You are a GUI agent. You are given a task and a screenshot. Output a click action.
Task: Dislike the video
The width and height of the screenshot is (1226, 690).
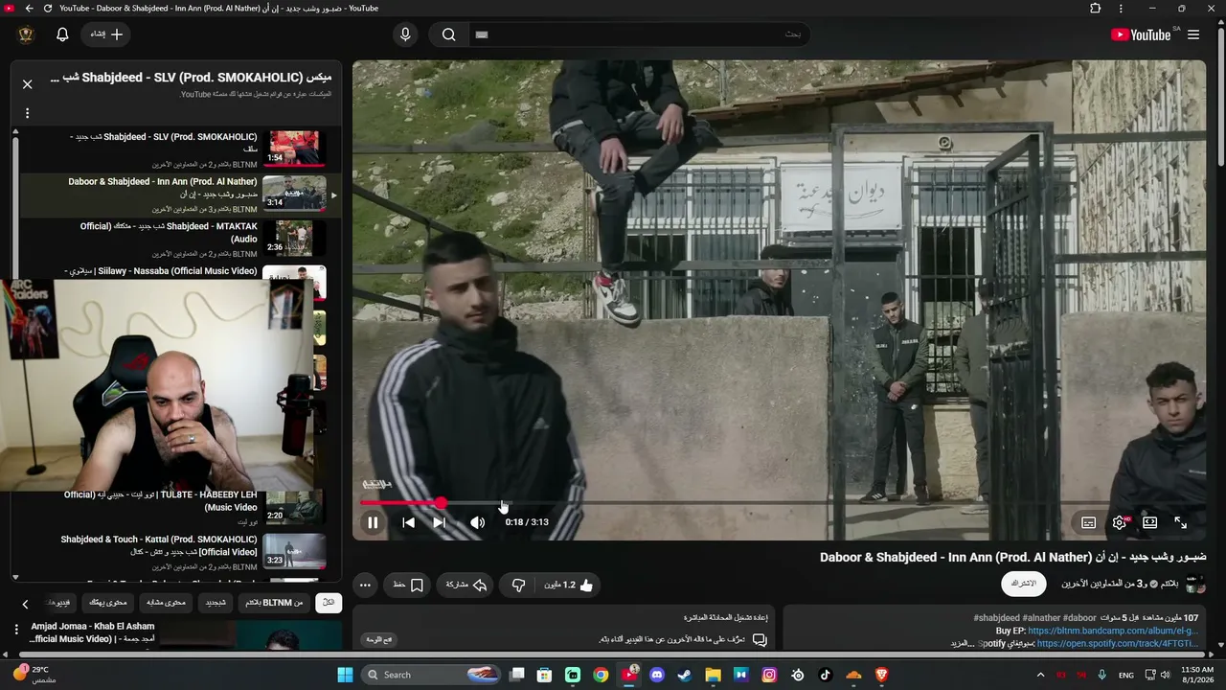(x=518, y=585)
